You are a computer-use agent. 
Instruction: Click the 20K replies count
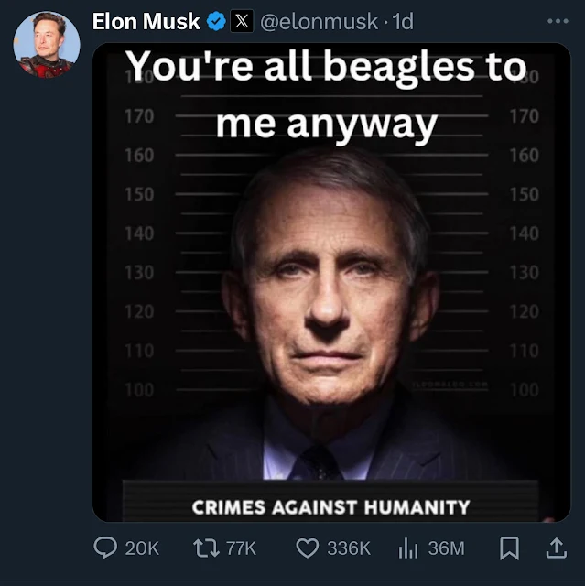point(142,548)
